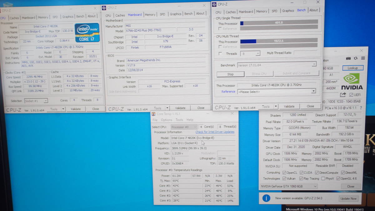Image resolution: width=375 pixels, height=211 pixels.
Task: Click the bus interface question mark icon
Action: [x=361, y=108]
